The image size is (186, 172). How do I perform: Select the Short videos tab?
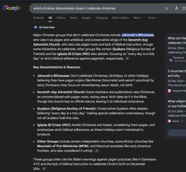[121, 18]
